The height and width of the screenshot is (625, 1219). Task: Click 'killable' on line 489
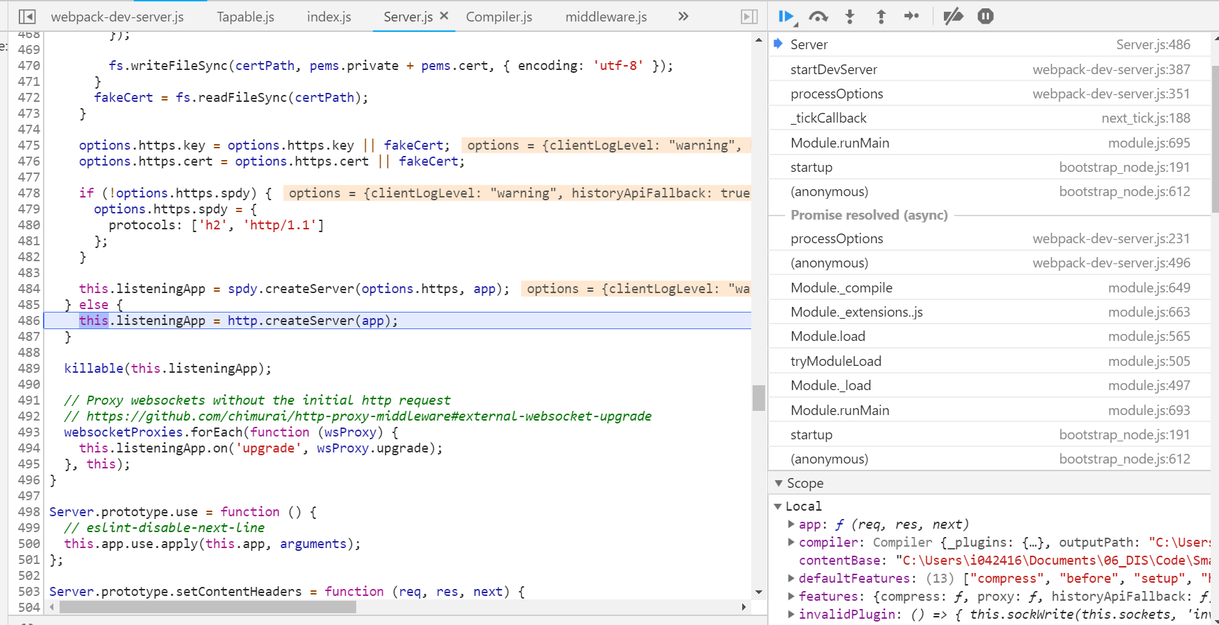[94, 369]
